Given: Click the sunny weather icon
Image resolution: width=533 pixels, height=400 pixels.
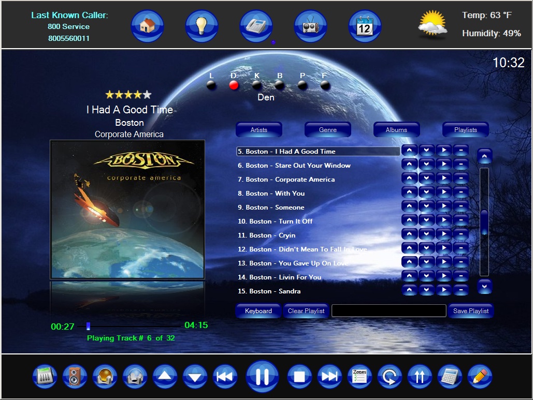Looking at the screenshot, I should point(433,23).
